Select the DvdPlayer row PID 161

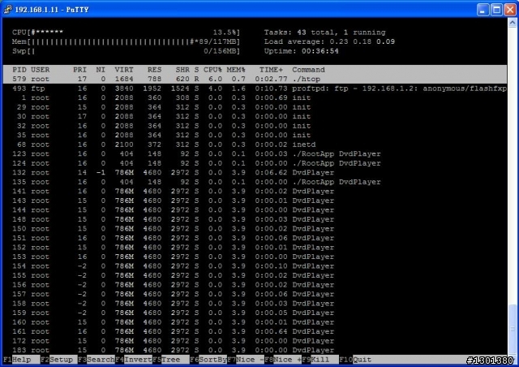(x=255, y=331)
